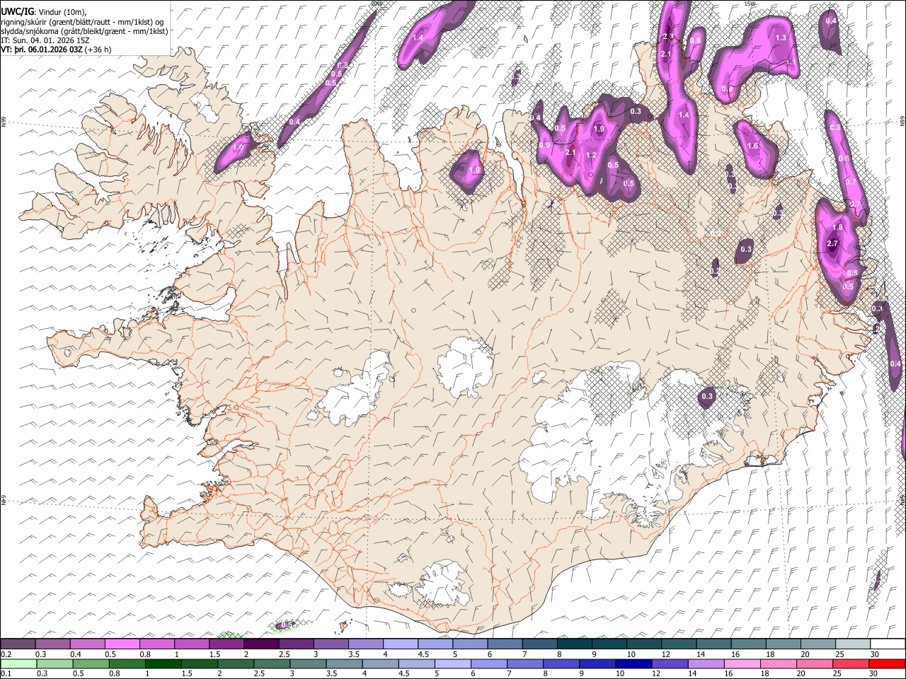Select the lower legend swatch starting at 2.5

coord(271,663)
